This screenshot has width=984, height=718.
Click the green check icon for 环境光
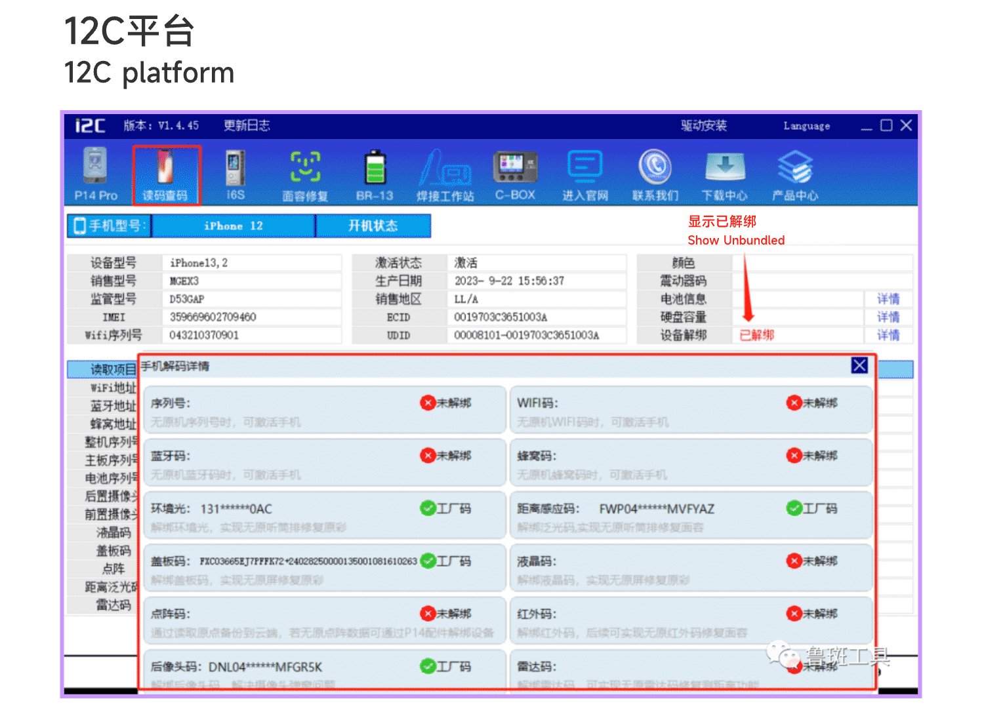pyautogui.click(x=428, y=508)
